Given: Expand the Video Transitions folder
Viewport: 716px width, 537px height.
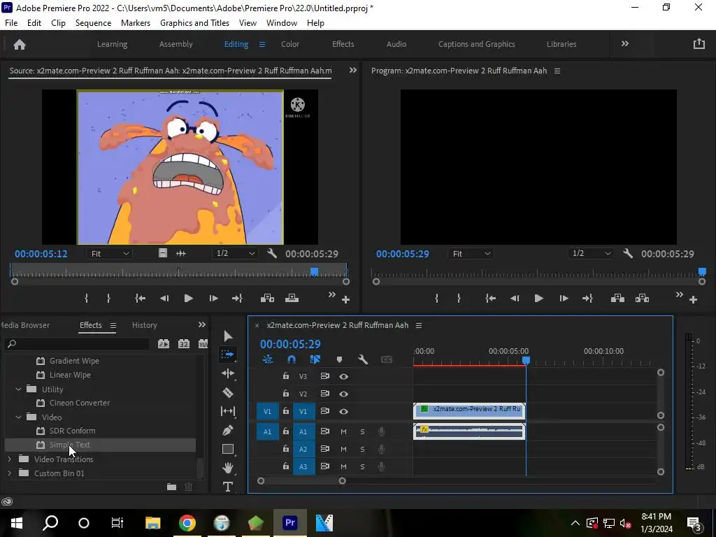Looking at the screenshot, I should (x=10, y=459).
